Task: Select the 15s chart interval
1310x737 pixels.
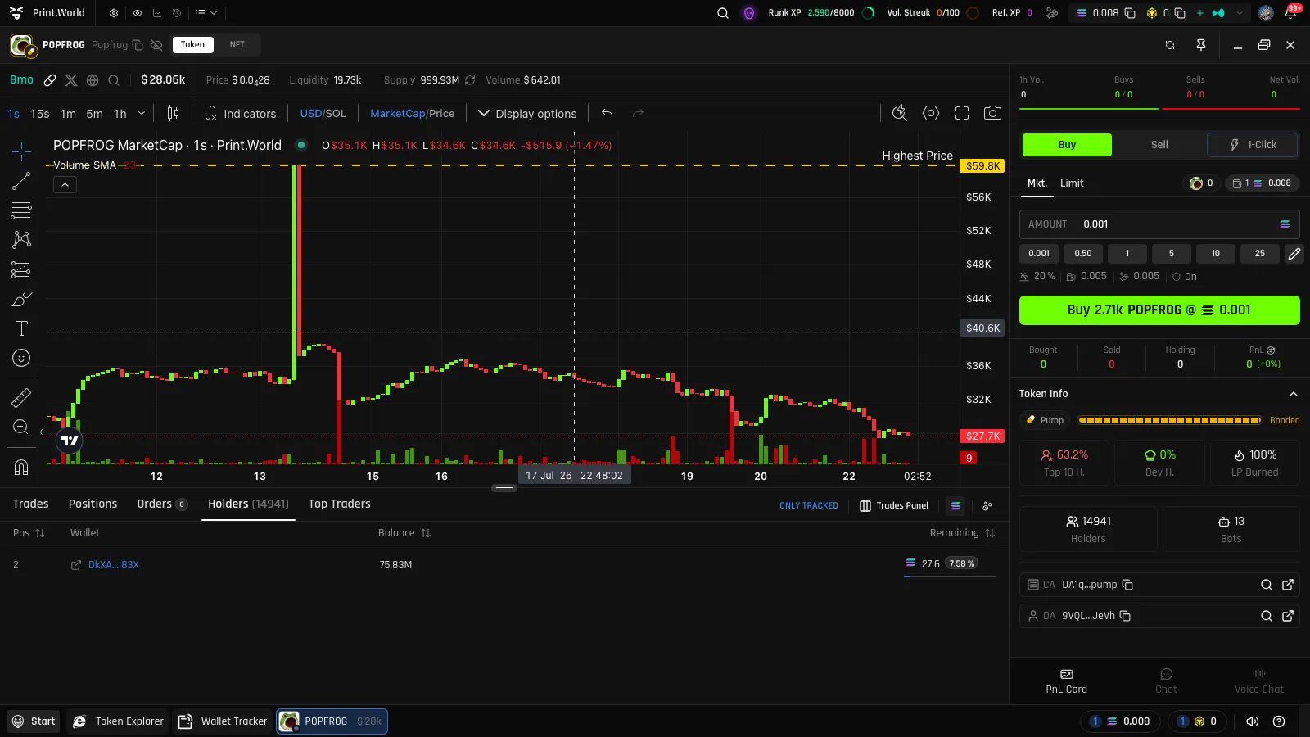Action: click(x=39, y=114)
